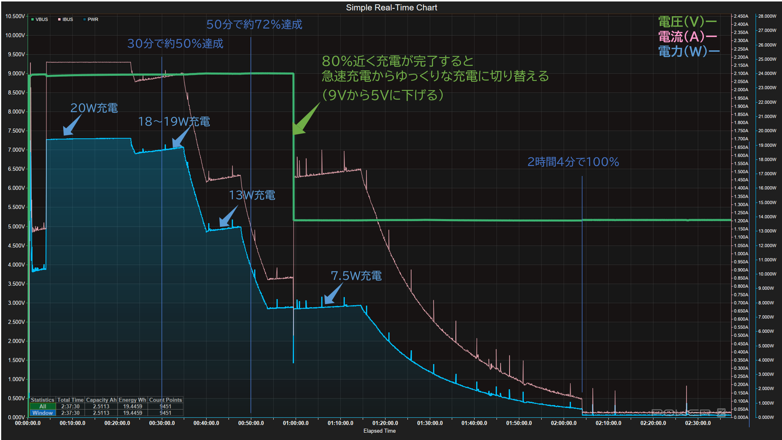Toggle the IBUS series in legend

68,19
